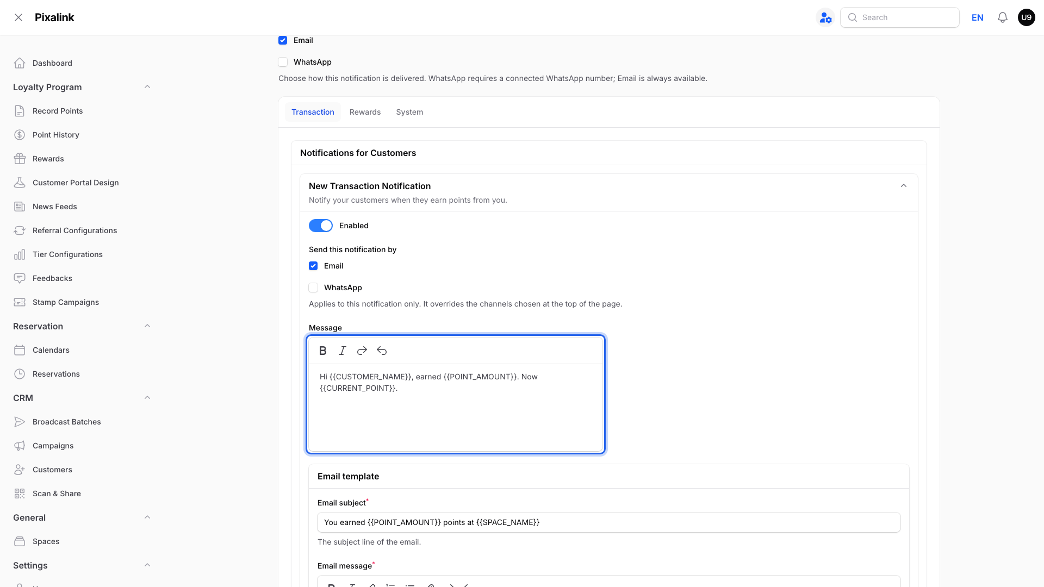Collapse the Loyalty Program section
Viewport: 1044px width, 587px height.
[x=147, y=87]
